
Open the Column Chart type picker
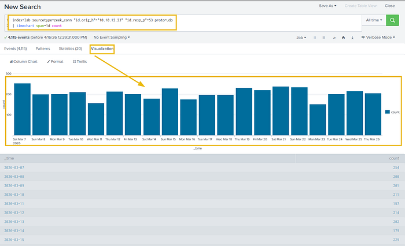pos(24,62)
